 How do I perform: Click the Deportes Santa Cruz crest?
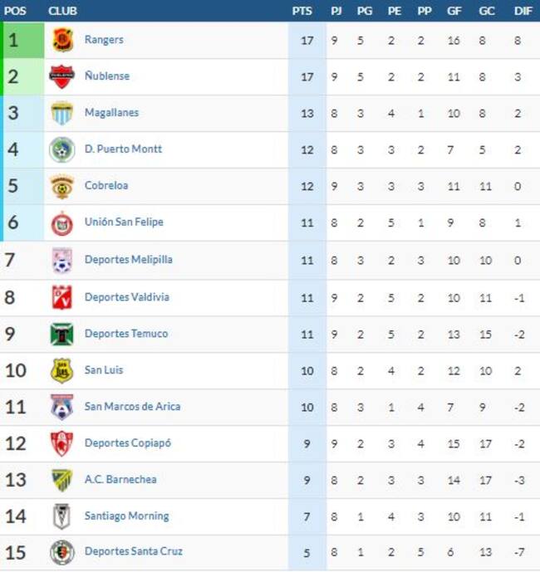[x=62, y=552]
